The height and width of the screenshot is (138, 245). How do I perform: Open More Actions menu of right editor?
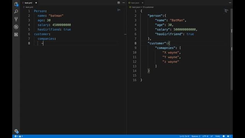[230, 3]
